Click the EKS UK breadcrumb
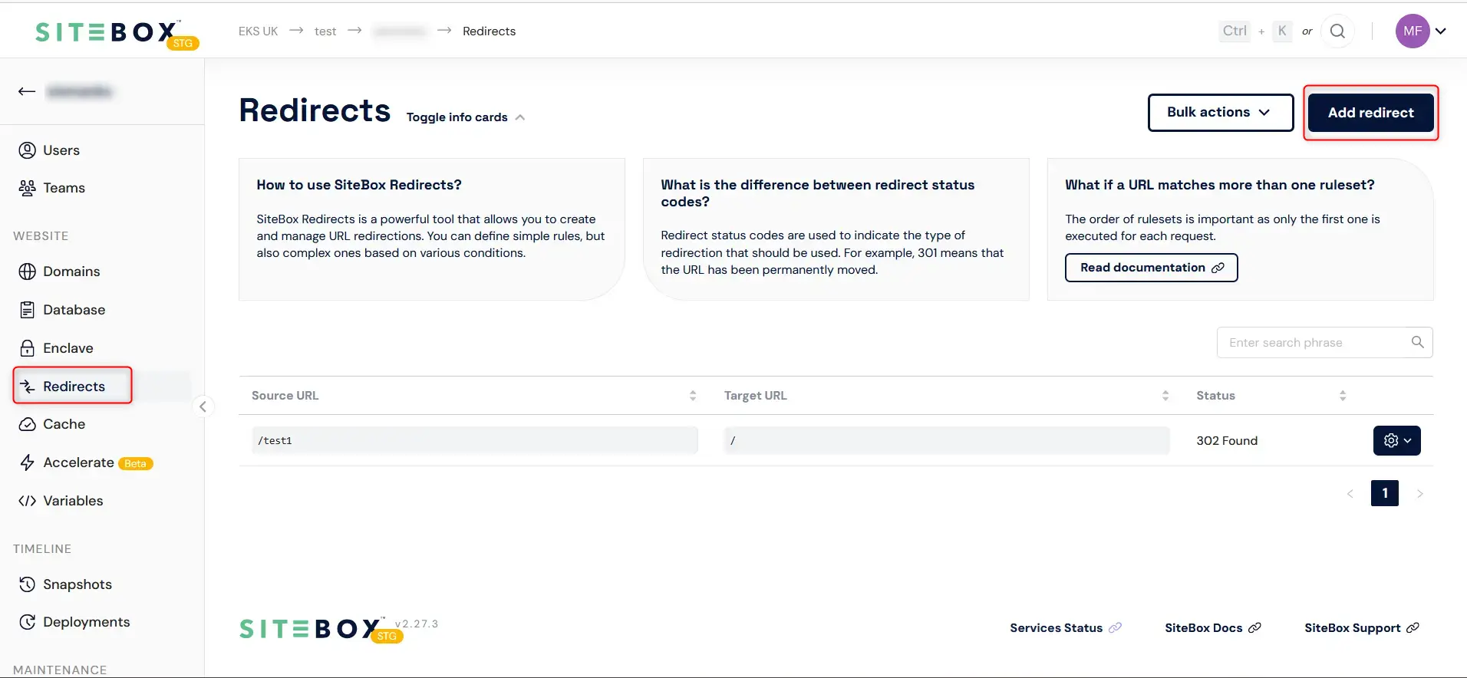The height and width of the screenshot is (678, 1467). tap(258, 31)
